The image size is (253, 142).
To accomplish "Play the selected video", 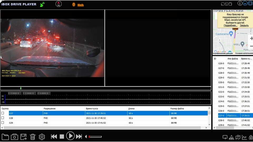I will [70, 136].
